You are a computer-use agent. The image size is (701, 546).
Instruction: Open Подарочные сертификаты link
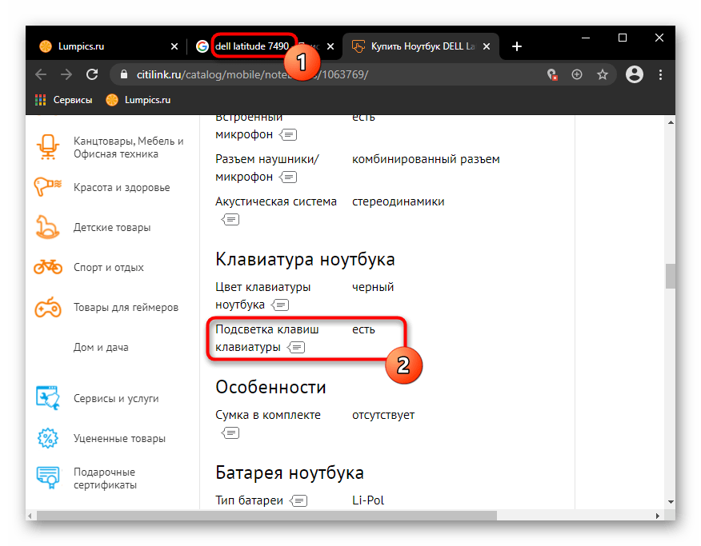(105, 478)
